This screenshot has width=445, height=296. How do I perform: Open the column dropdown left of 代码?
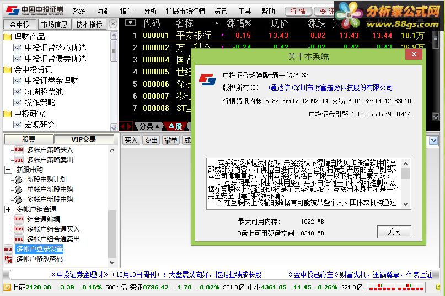pyautogui.click(x=130, y=23)
